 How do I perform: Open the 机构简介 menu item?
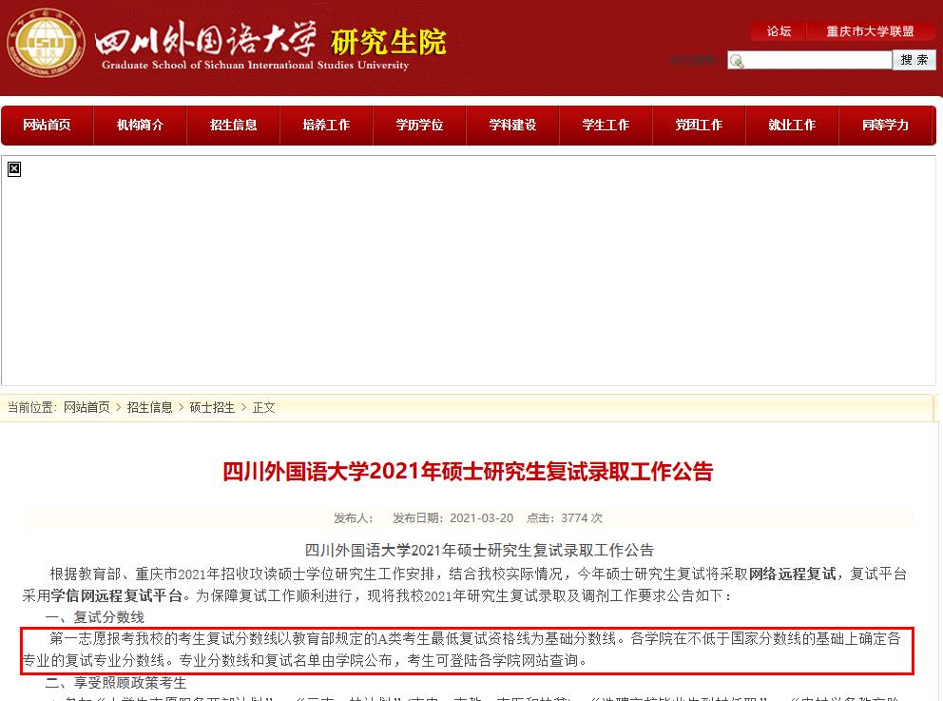tap(140, 126)
